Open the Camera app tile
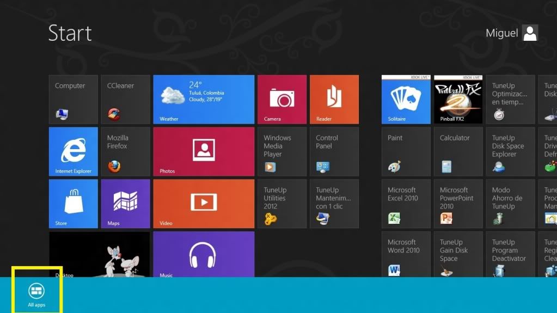557x313 pixels. (x=281, y=99)
